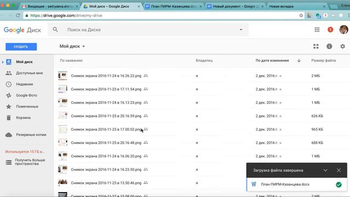Collapse the upload notification panel

325,170
